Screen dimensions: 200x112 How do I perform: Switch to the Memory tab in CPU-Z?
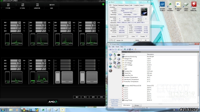click(x=127, y=5)
